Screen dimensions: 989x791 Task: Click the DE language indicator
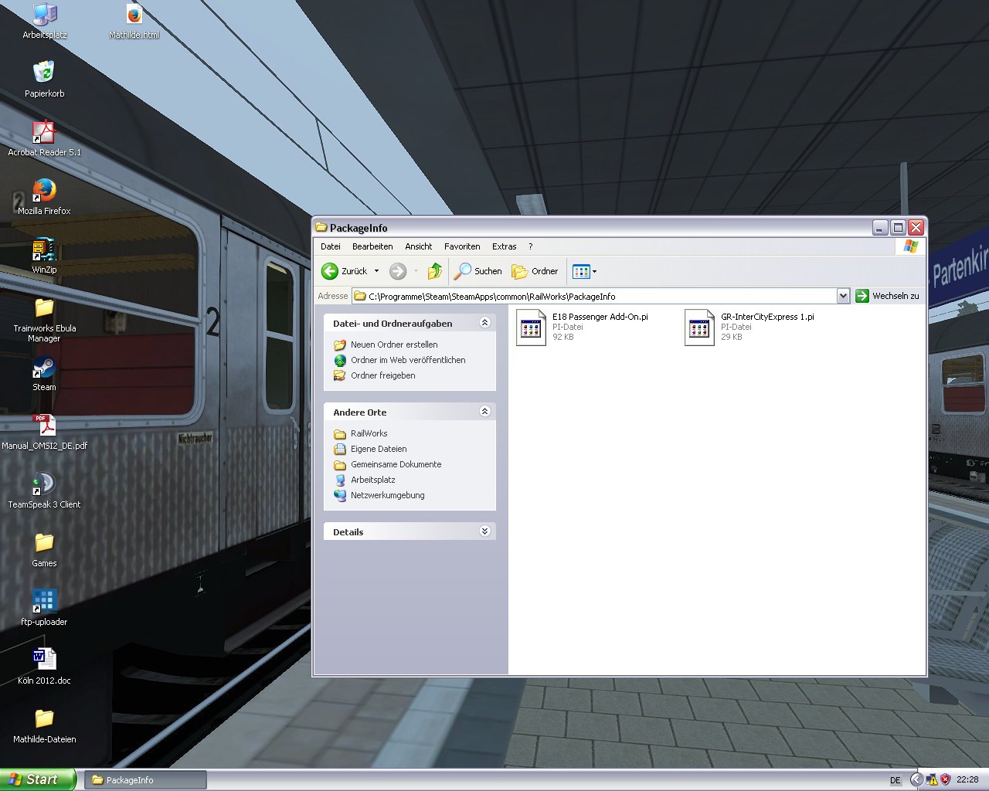(x=896, y=780)
